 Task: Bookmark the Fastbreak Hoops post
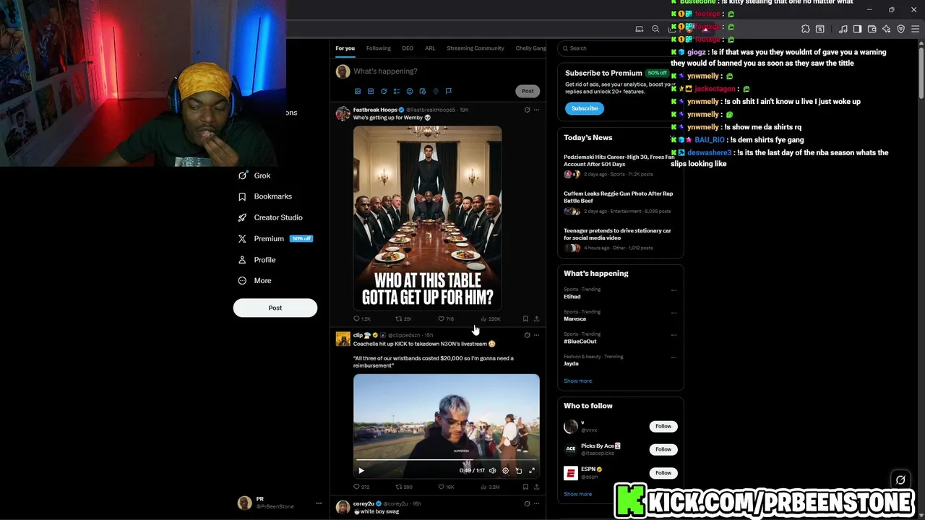coord(525,318)
